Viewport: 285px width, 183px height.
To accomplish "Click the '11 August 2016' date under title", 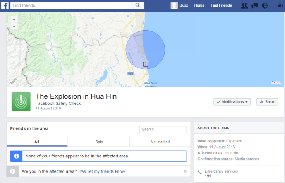I will point(48,108).
